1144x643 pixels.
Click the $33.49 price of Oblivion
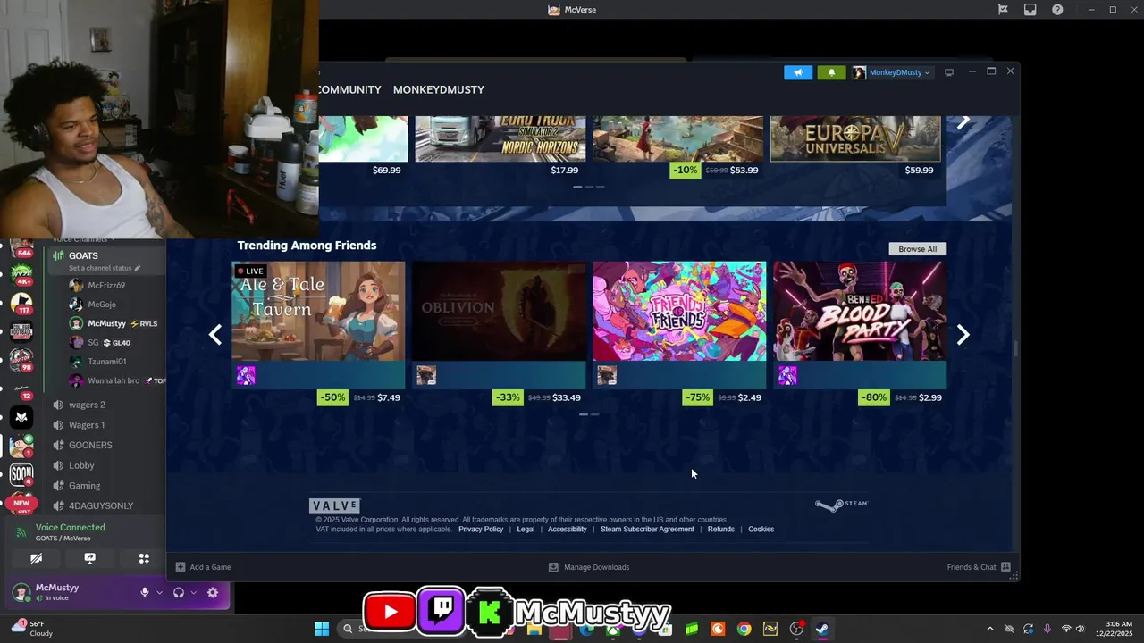point(567,397)
